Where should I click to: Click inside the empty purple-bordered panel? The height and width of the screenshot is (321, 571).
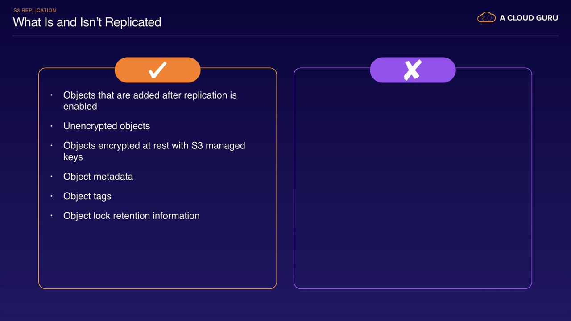[413, 187]
